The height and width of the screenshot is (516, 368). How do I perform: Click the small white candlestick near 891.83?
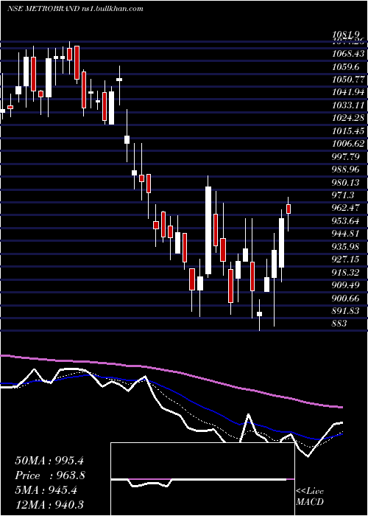pos(259,314)
